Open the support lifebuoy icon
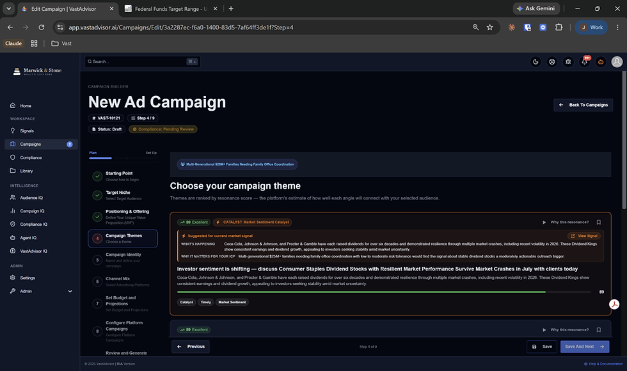 [552, 62]
